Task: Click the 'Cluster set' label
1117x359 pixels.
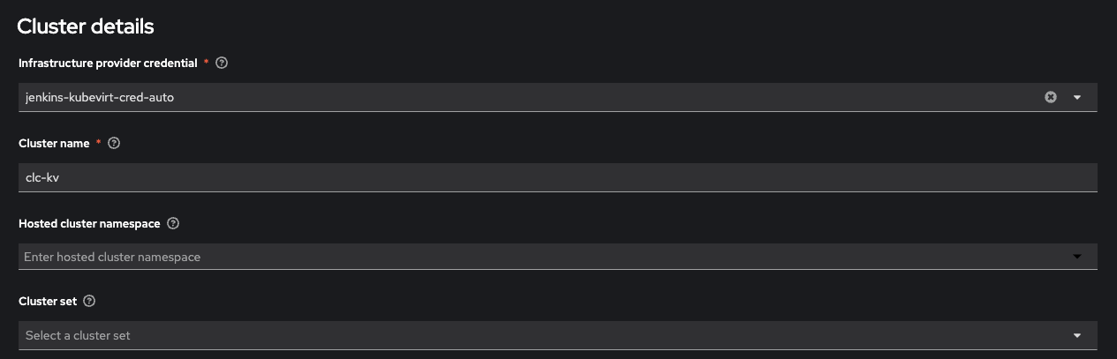Action: point(48,302)
